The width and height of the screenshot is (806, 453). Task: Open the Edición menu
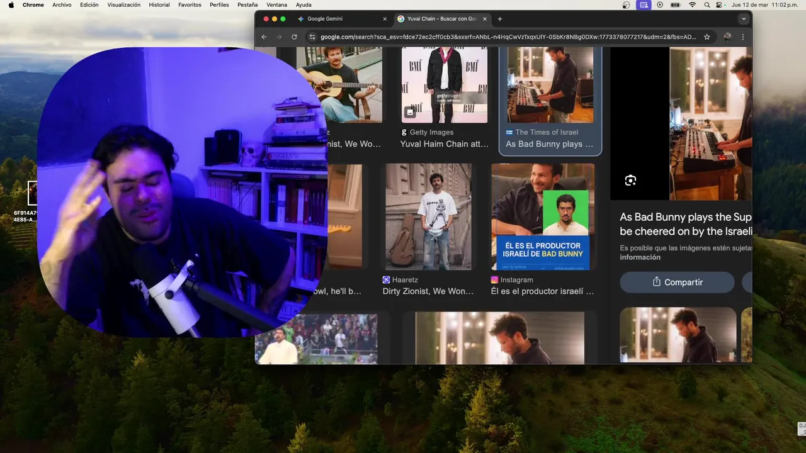click(89, 5)
